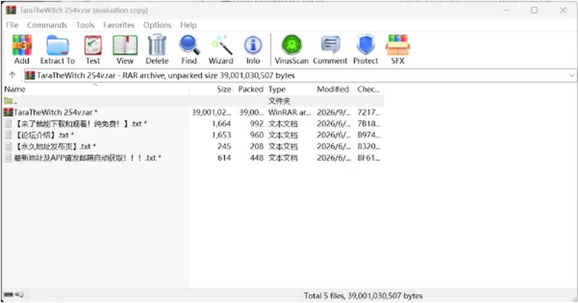Open the Commands menu

click(x=47, y=25)
